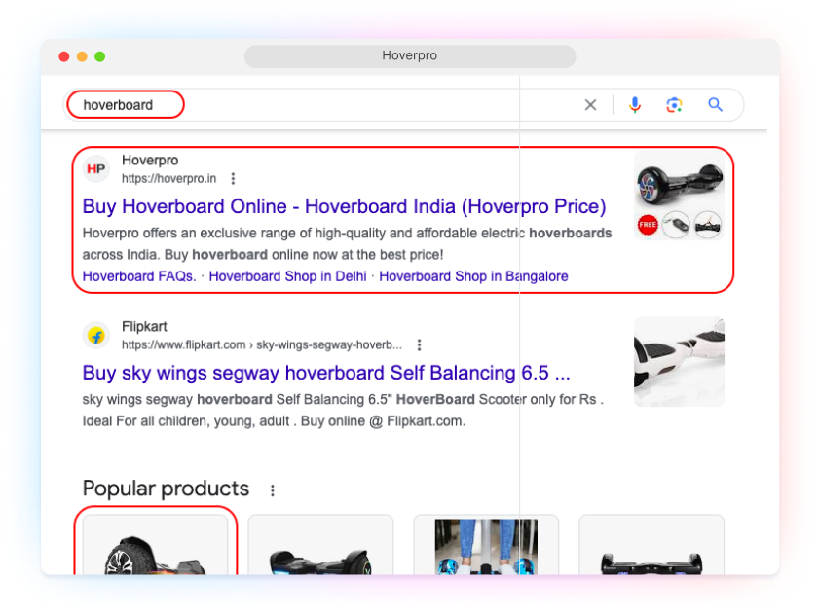Select the fourth popular product card

point(651,545)
